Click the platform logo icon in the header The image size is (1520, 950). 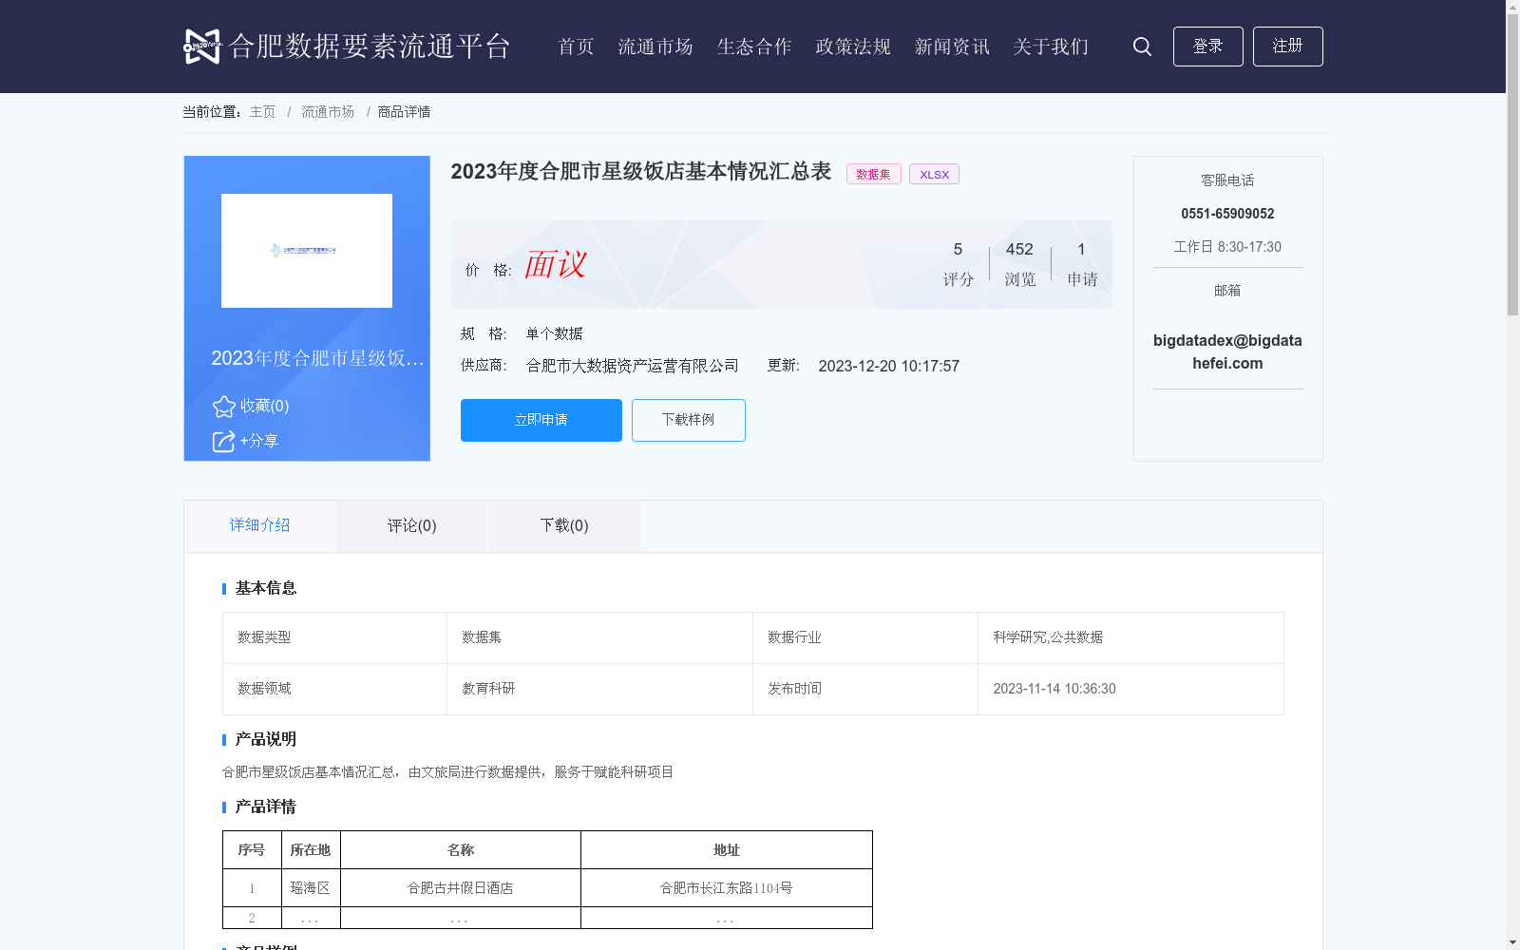[x=202, y=47]
